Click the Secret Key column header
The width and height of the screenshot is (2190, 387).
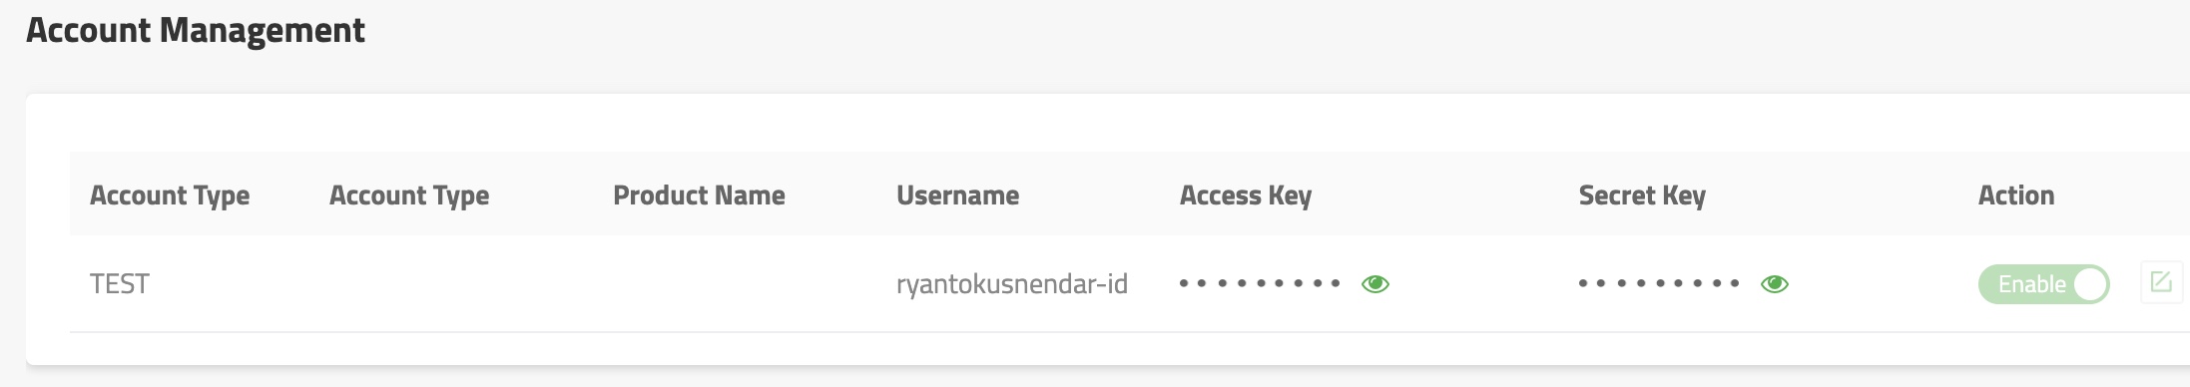pos(1642,195)
